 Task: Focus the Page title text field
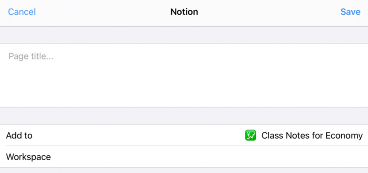[x=184, y=75]
